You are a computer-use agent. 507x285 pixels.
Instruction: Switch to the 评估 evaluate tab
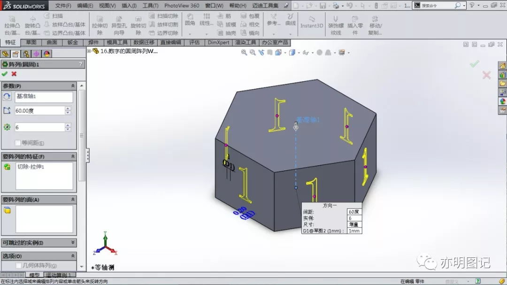pos(194,42)
